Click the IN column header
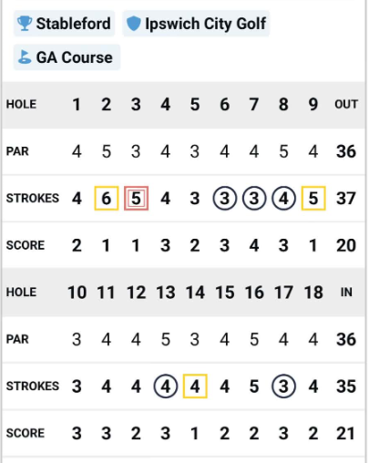This screenshot has width=369, height=463. pyautogui.click(x=346, y=293)
